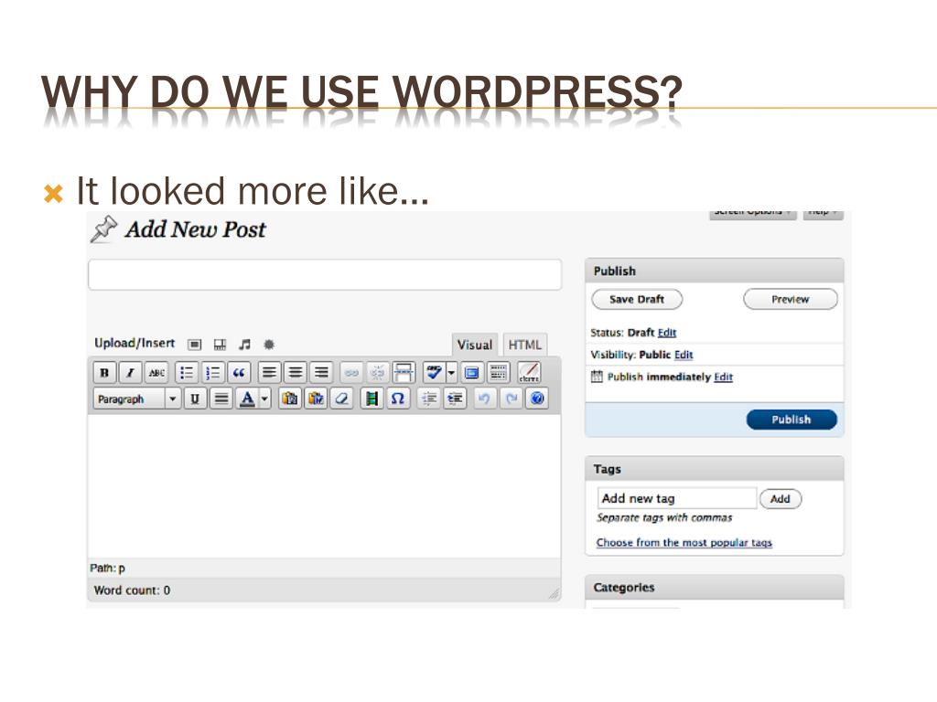Select the text color A button
The width and height of the screenshot is (937, 702).
point(247,399)
